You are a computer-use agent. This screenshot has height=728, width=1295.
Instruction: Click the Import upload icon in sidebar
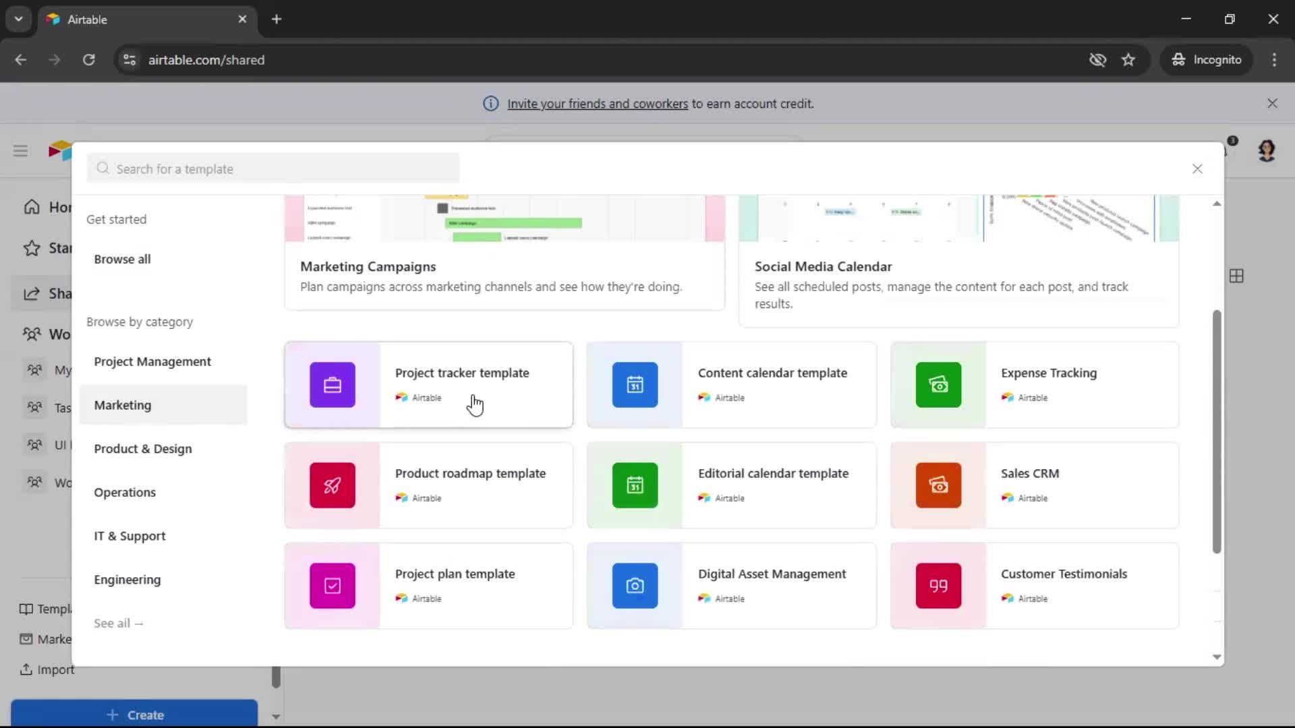click(x=26, y=669)
